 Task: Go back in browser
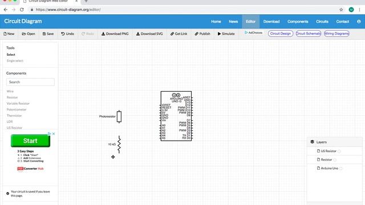pos(6,10)
